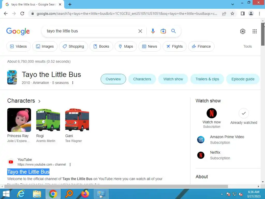
Task: Open magnifier search app in taskbar
Action: (69, 194)
